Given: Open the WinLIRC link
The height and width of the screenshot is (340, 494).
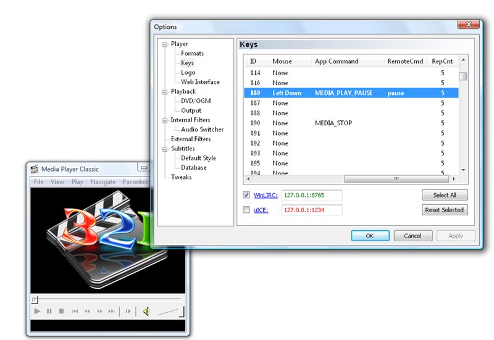Looking at the screenshot, I should [x=266, y=195].
